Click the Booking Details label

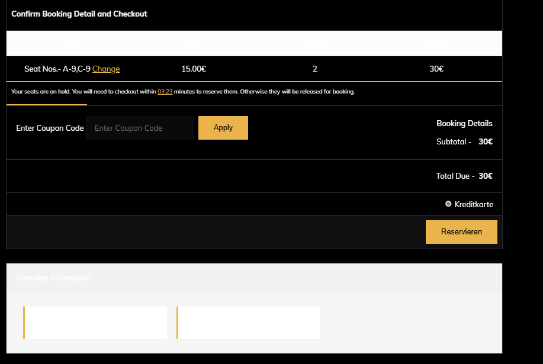pyautogui.click(x=464, y=124)
